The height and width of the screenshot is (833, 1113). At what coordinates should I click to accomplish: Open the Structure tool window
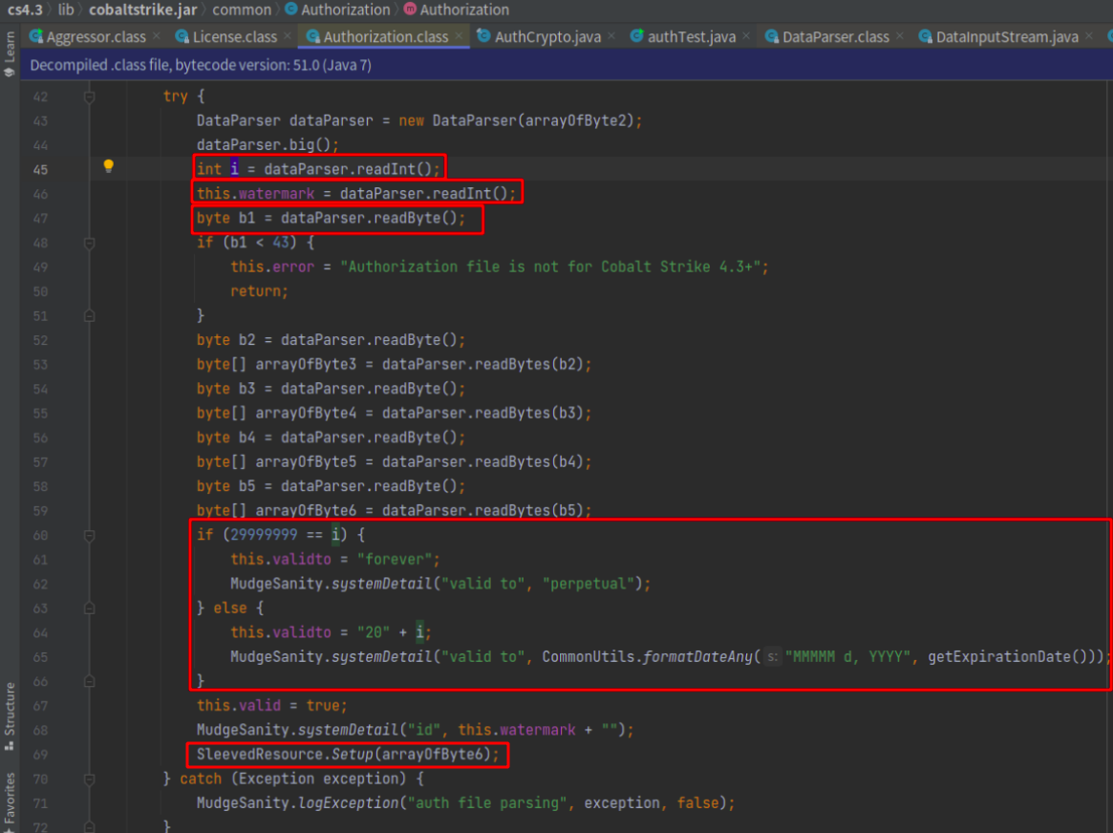(10, 716)
